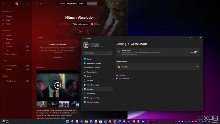This screenshot has height=124, width=220.
Task: Go back in GOG Galaxy navigation
Action: click(37, 3)
